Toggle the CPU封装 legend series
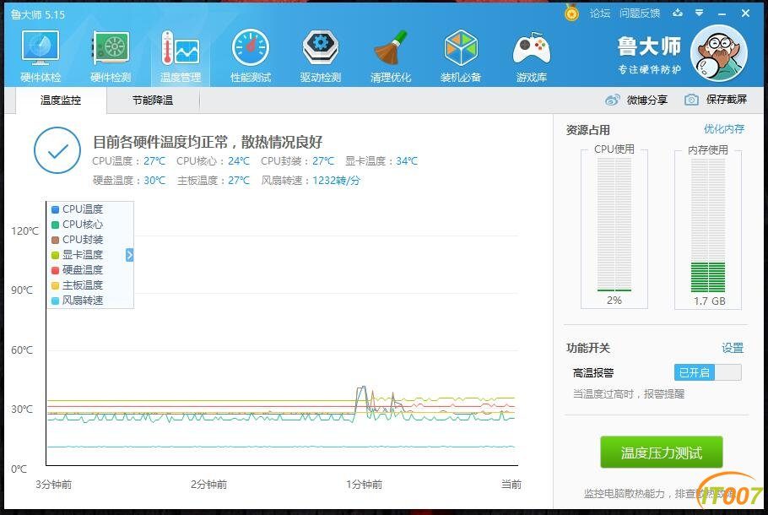Image resolution: width=768 pixels, height=515 pixels. (78, 240)
